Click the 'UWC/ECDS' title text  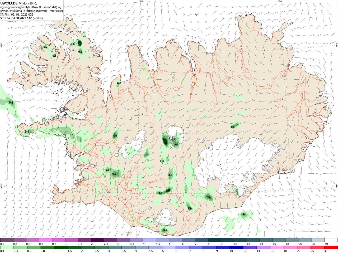(9, 3)
